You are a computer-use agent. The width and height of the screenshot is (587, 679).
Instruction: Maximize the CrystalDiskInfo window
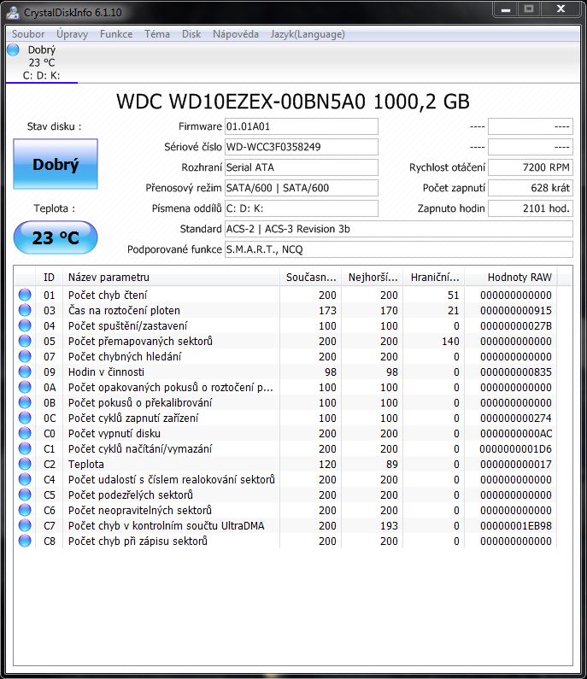tap(529, 9)
